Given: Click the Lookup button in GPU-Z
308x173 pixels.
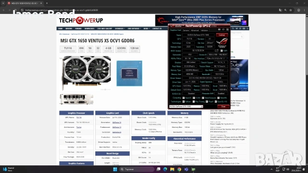Looking at the screenshot, I should [x=222, y=35].
